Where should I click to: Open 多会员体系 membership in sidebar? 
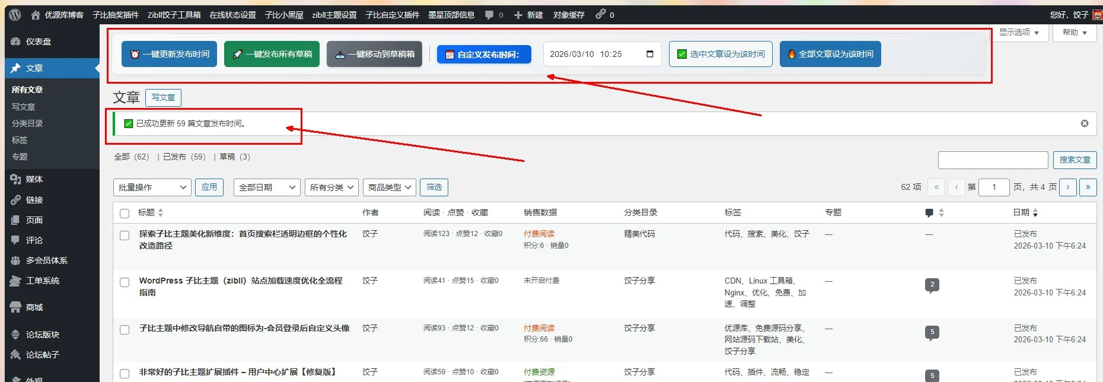pyautogui.click(x=46, y=260)
